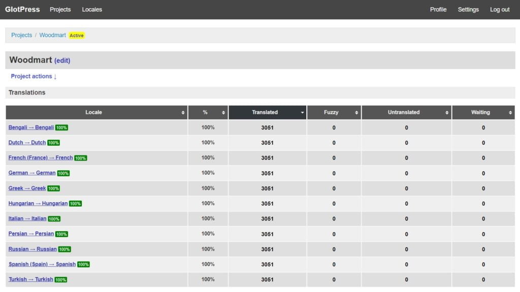
Task: Click the Translated count 3051 in Russian row
Action: (267, 249)
